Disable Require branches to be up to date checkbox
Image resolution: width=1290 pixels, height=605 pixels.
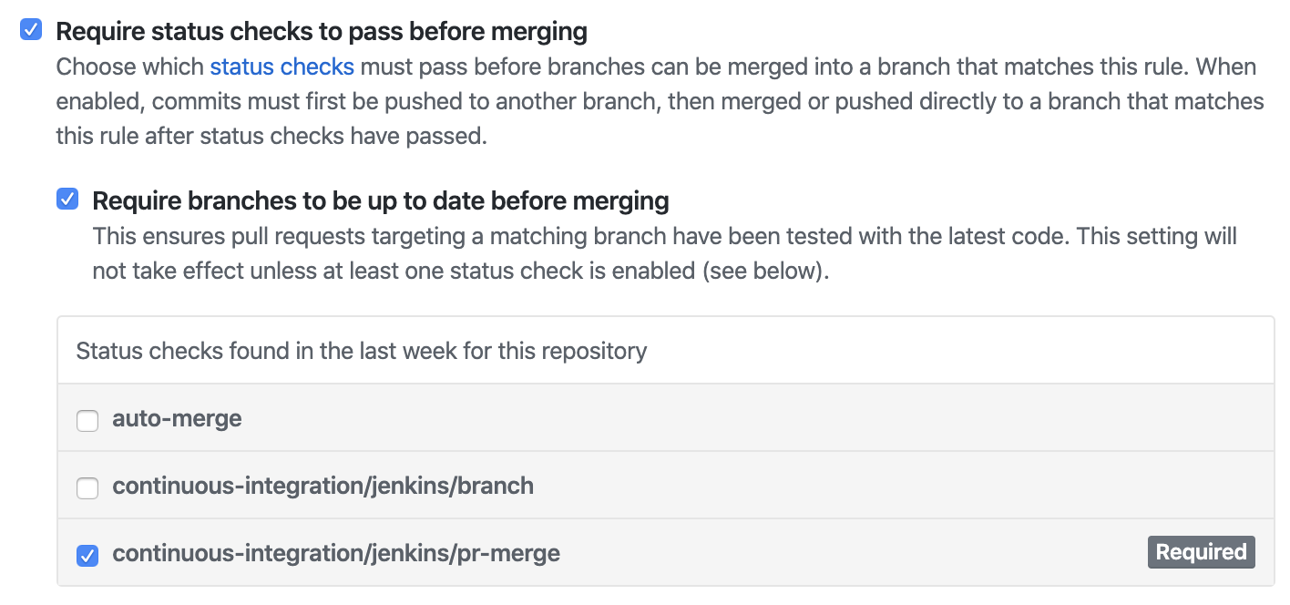coord(67,200)
